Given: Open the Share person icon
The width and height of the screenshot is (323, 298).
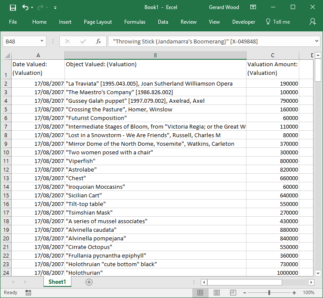Looking at the screenshot, I should point(313,22).
